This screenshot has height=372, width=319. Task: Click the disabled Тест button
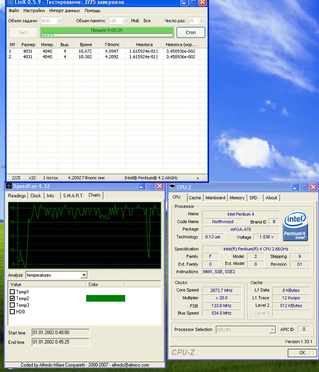point(23,32)
